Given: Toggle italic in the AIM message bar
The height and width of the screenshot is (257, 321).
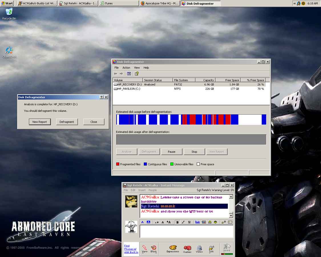Looking at the screenshot, I should pos(183,222).
